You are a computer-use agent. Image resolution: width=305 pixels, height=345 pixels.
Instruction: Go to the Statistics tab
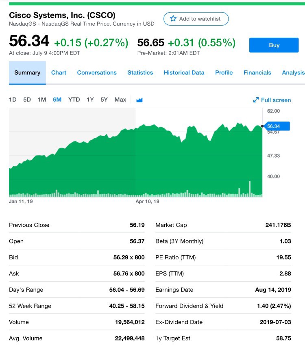pos(140,73)
